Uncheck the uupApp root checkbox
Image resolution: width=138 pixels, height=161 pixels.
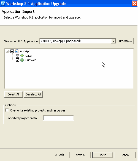coord(12,51)
